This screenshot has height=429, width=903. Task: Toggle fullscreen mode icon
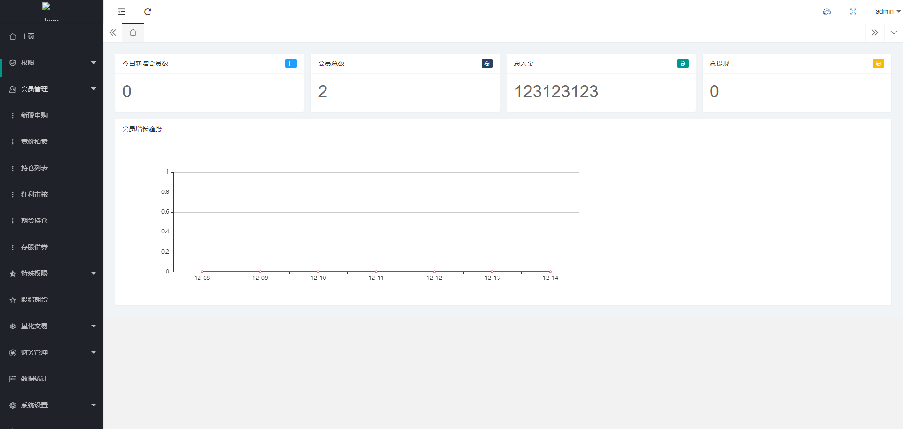tap(853, 12)
